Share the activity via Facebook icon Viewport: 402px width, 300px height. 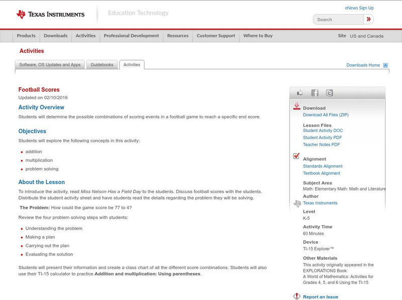pos(315,93)
